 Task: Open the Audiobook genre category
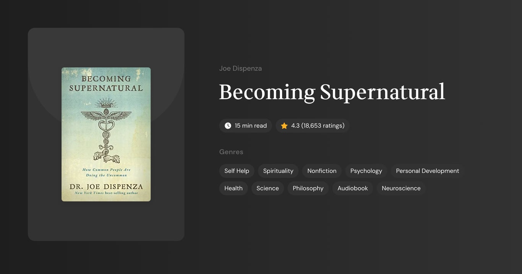(352, 188)
